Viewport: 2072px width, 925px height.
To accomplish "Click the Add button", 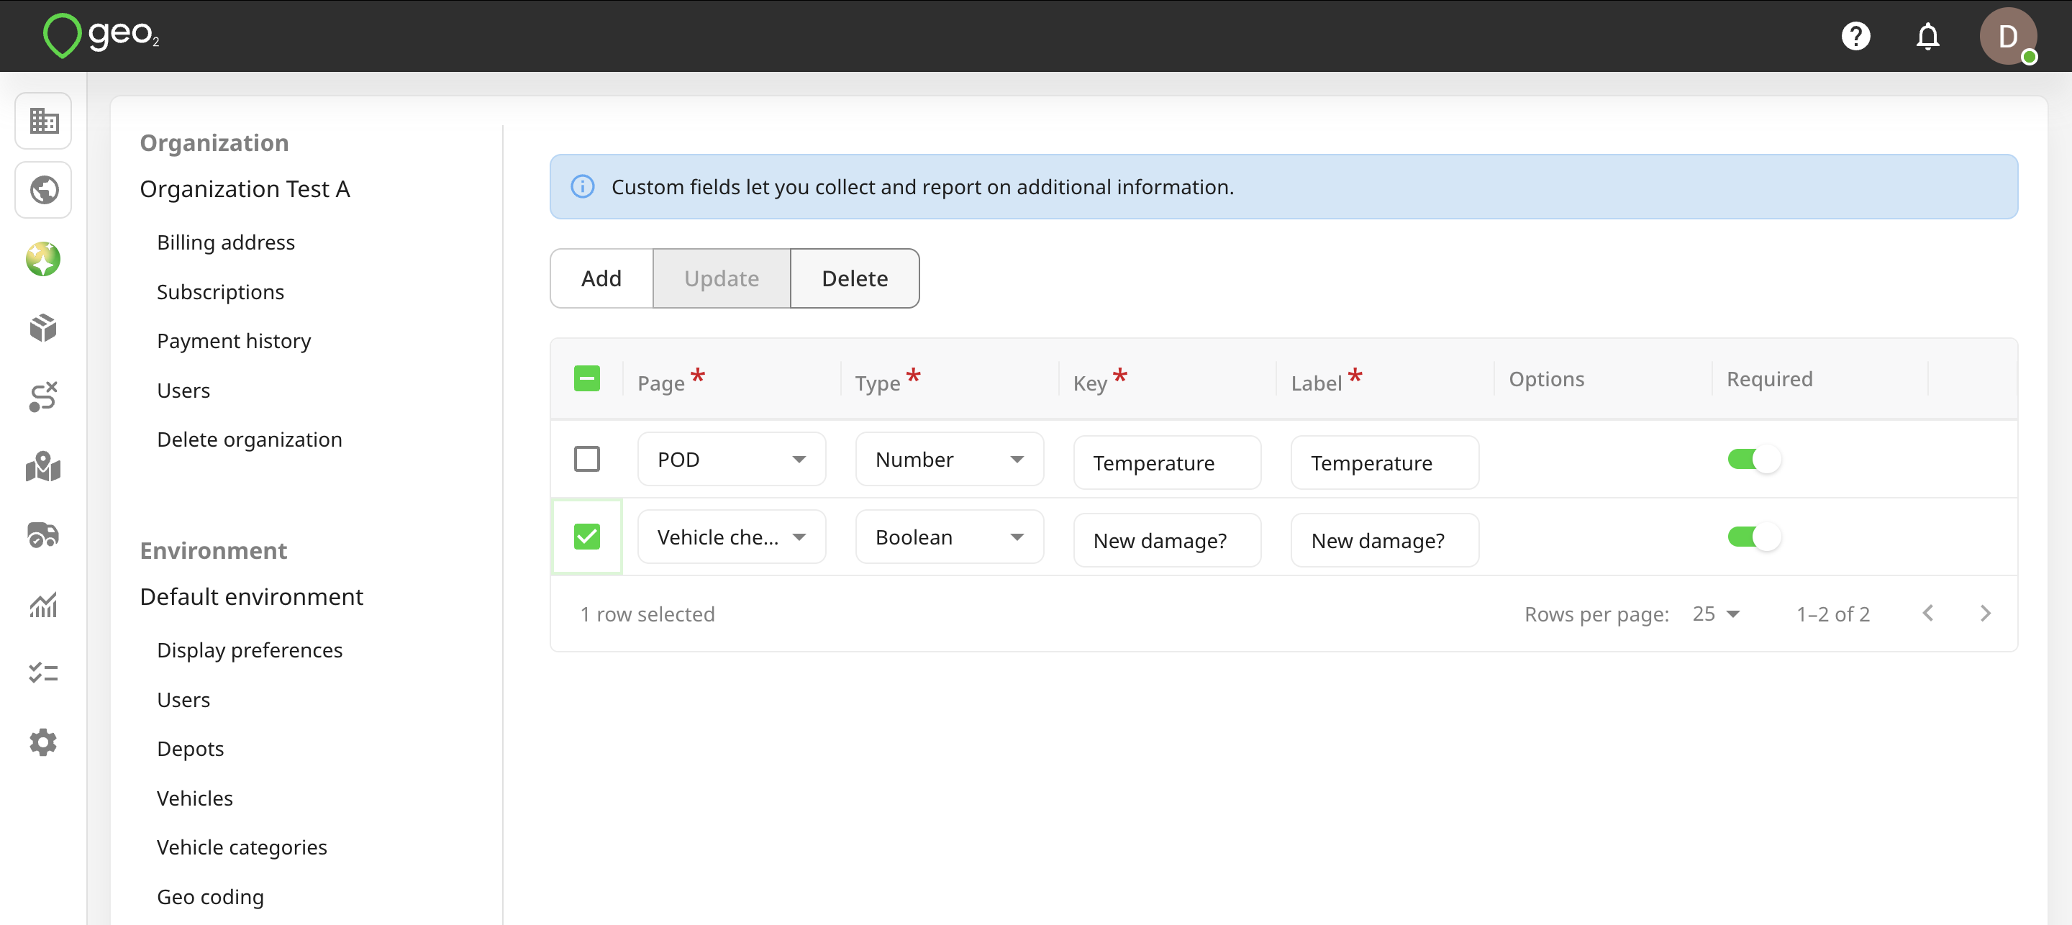I will pyautogui.click(x=601, y=278).
